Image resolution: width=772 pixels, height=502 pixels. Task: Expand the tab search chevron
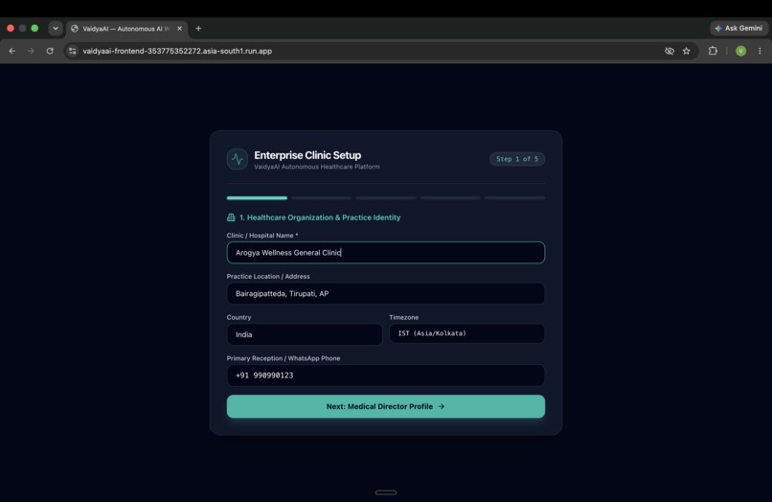(x=56, y=29)
